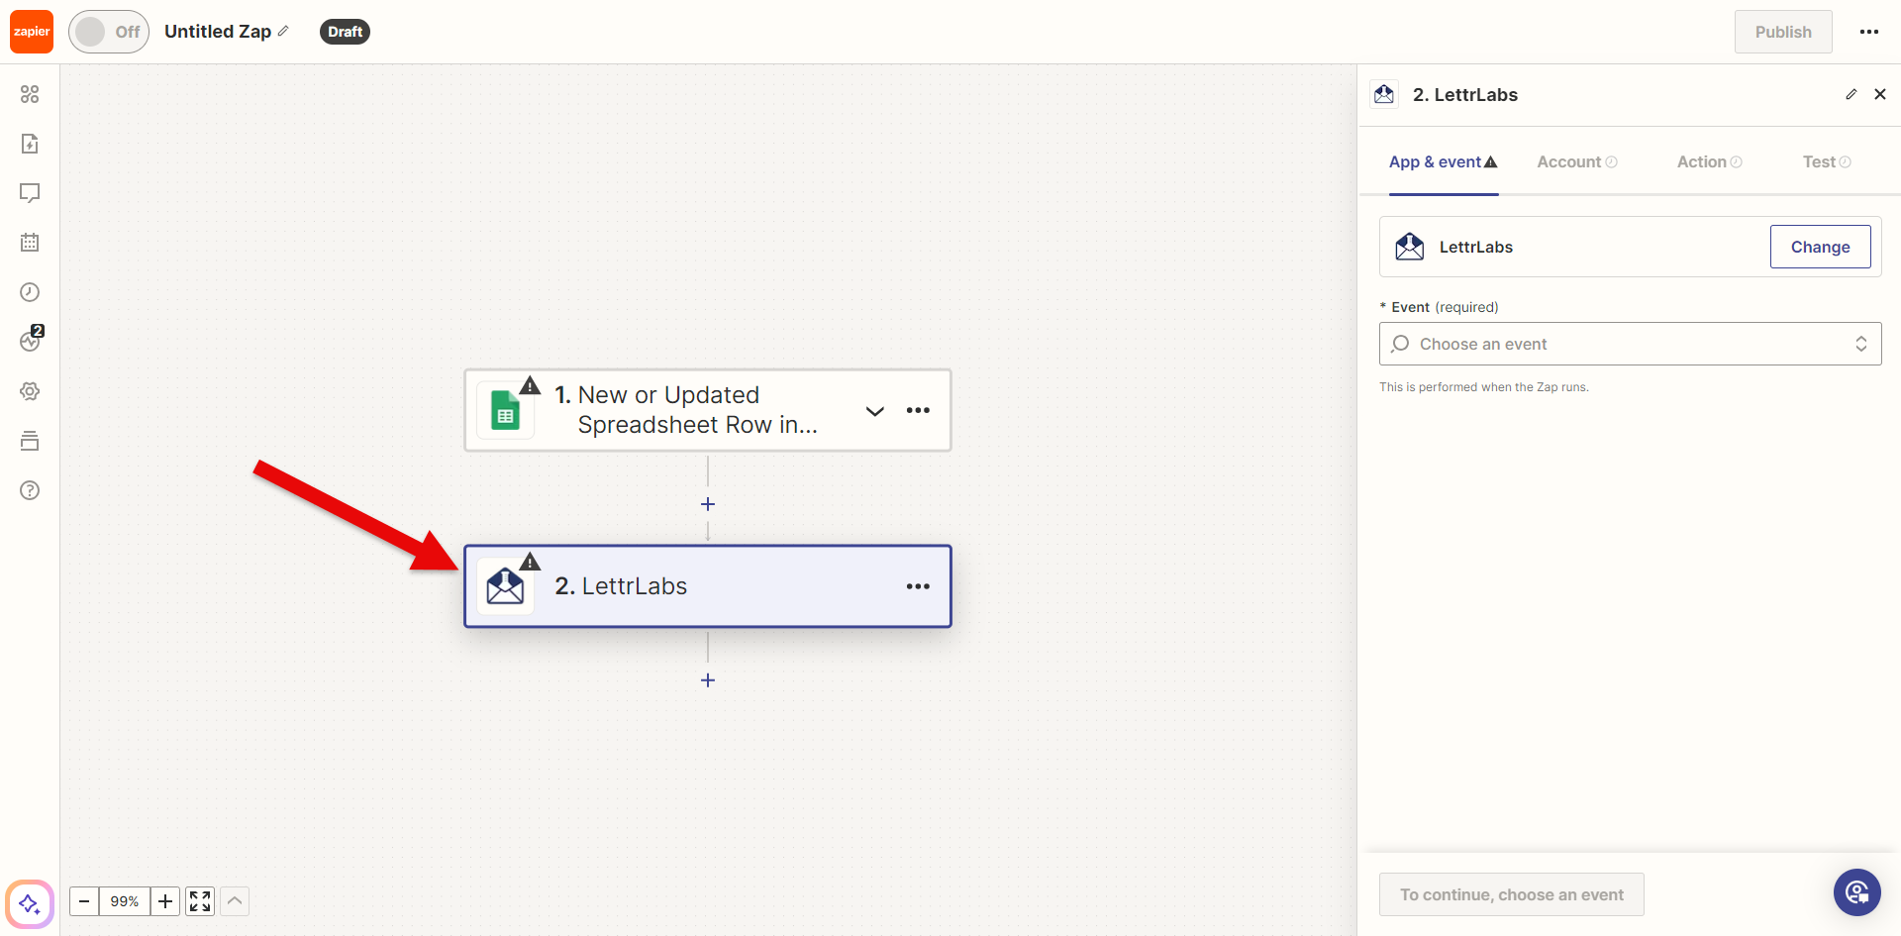Viewport: 1901px width, 936px height.
Task: Click the event dropdown up-down arrows
Action: [1861, 344]
